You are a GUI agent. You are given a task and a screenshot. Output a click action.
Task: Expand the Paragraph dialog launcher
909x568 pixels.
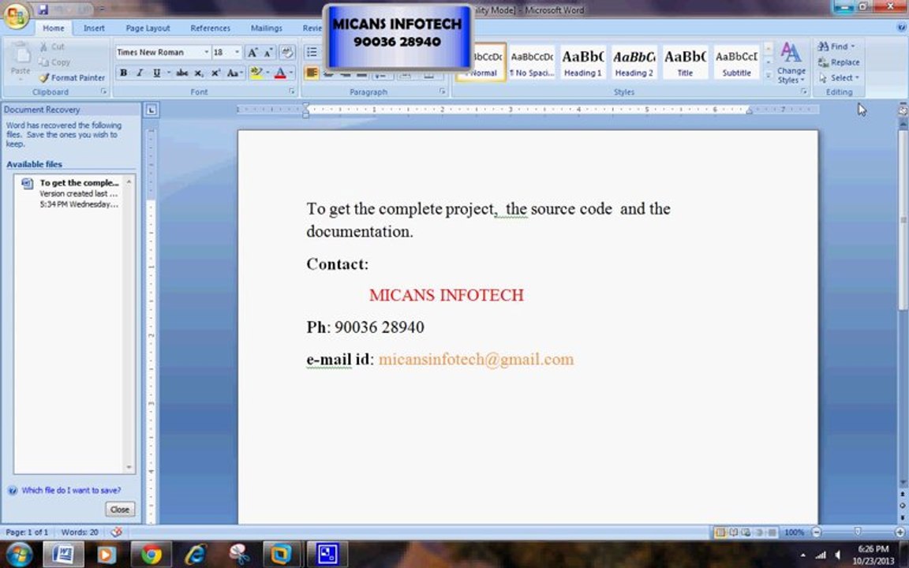(x=443, y=92)
